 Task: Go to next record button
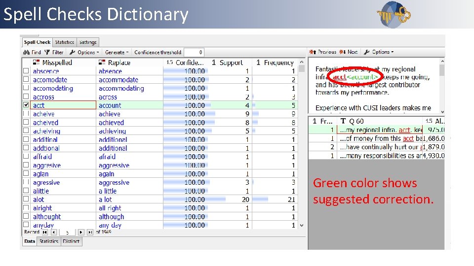point(81,232)
